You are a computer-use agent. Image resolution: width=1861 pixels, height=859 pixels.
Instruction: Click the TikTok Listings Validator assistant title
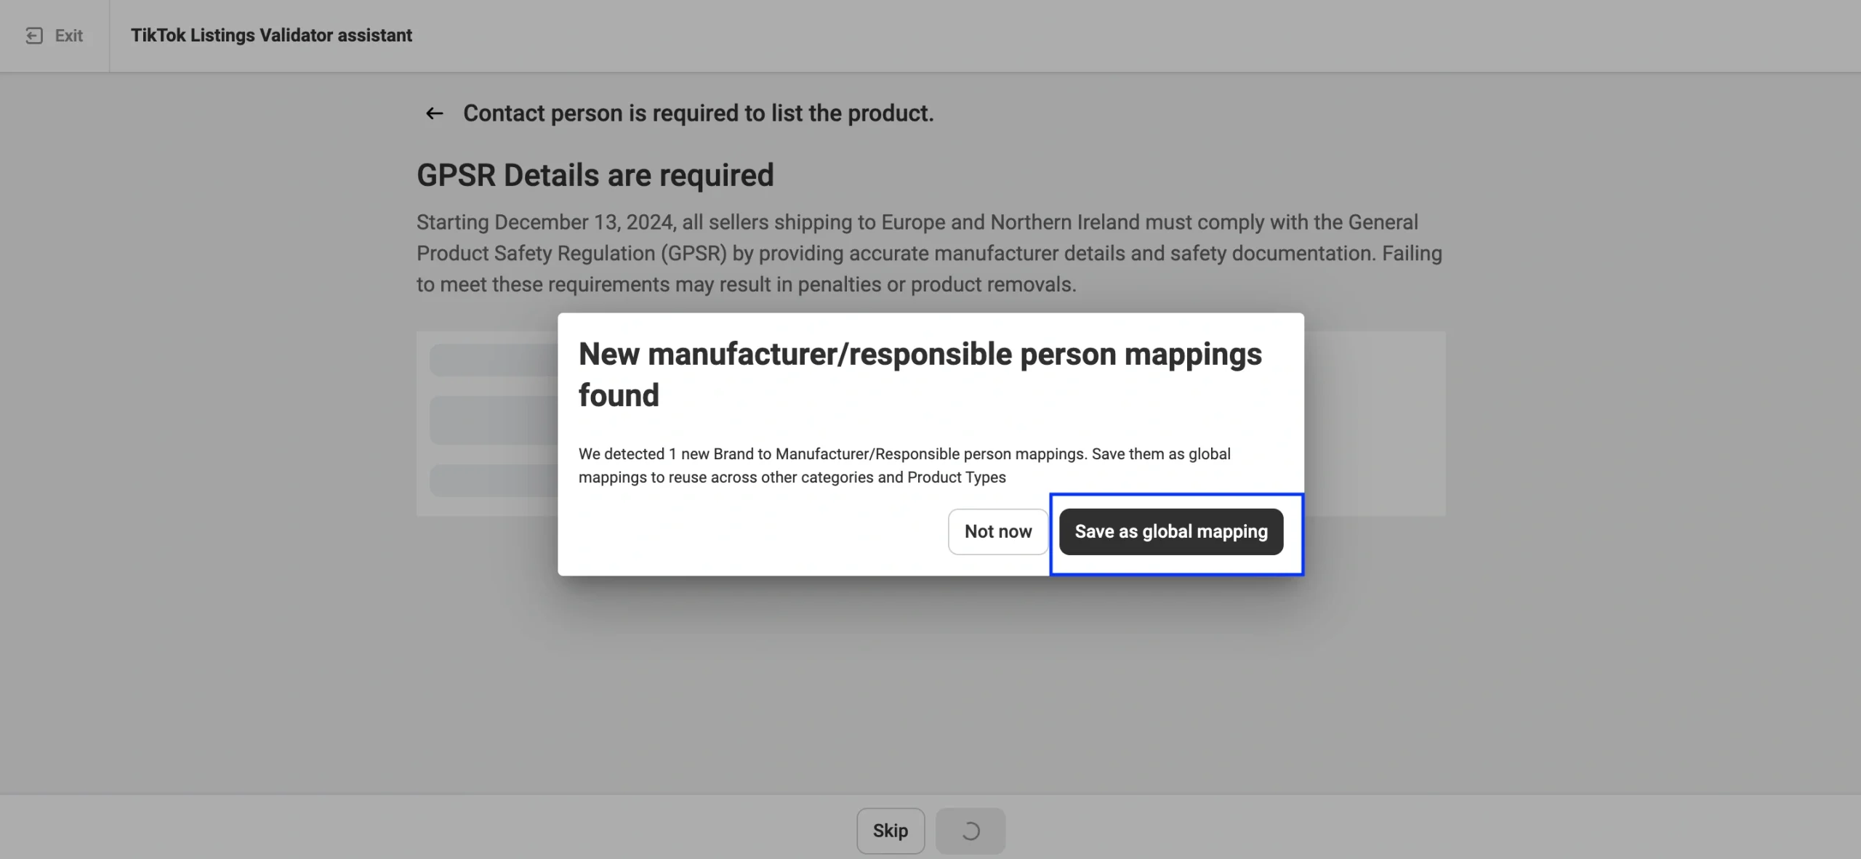pos(271,36)
